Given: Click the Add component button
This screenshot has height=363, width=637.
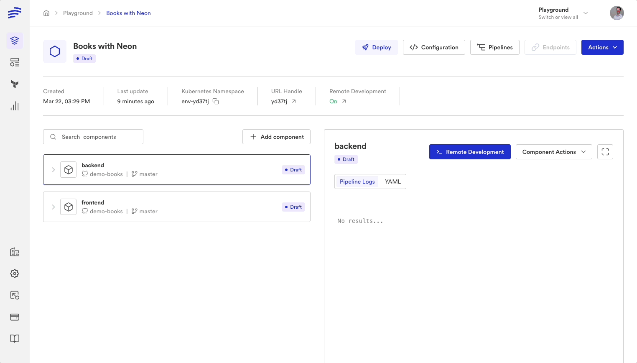Looking at the screenshot, I should pos(276,137).
